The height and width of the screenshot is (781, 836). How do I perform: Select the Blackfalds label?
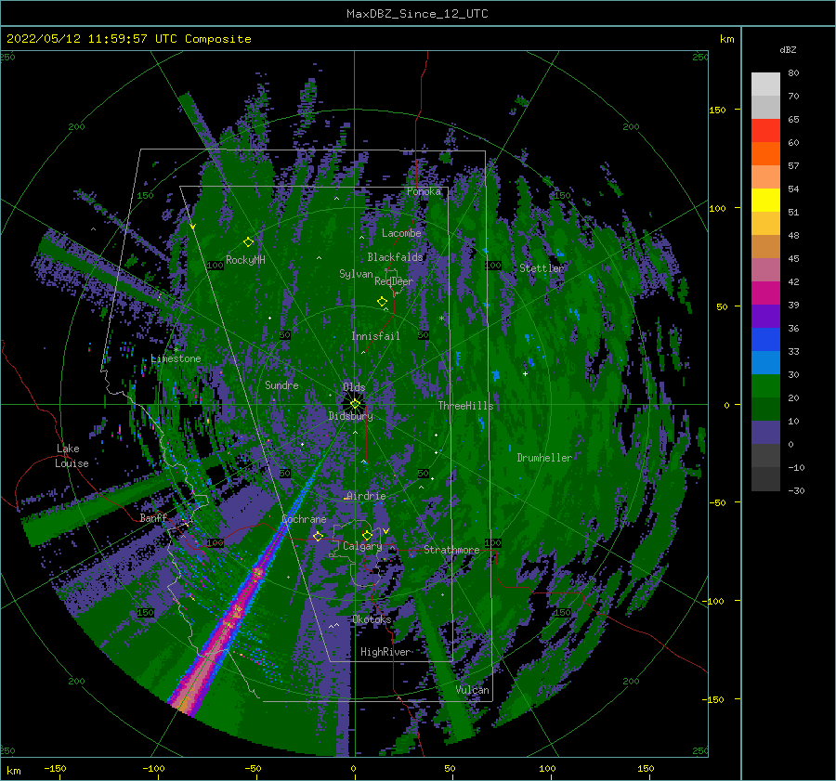pos(395,257)
